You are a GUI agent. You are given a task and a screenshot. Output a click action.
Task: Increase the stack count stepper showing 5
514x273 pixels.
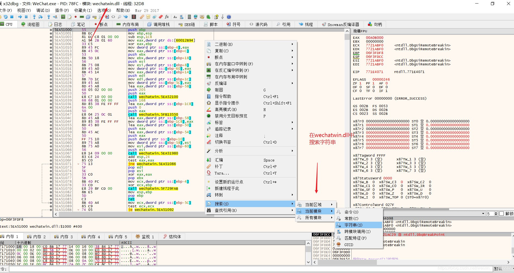click(496, 212)
